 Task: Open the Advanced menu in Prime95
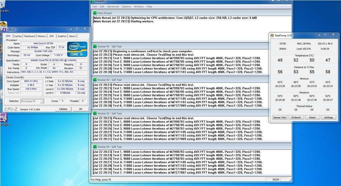(x=113, y=7)
